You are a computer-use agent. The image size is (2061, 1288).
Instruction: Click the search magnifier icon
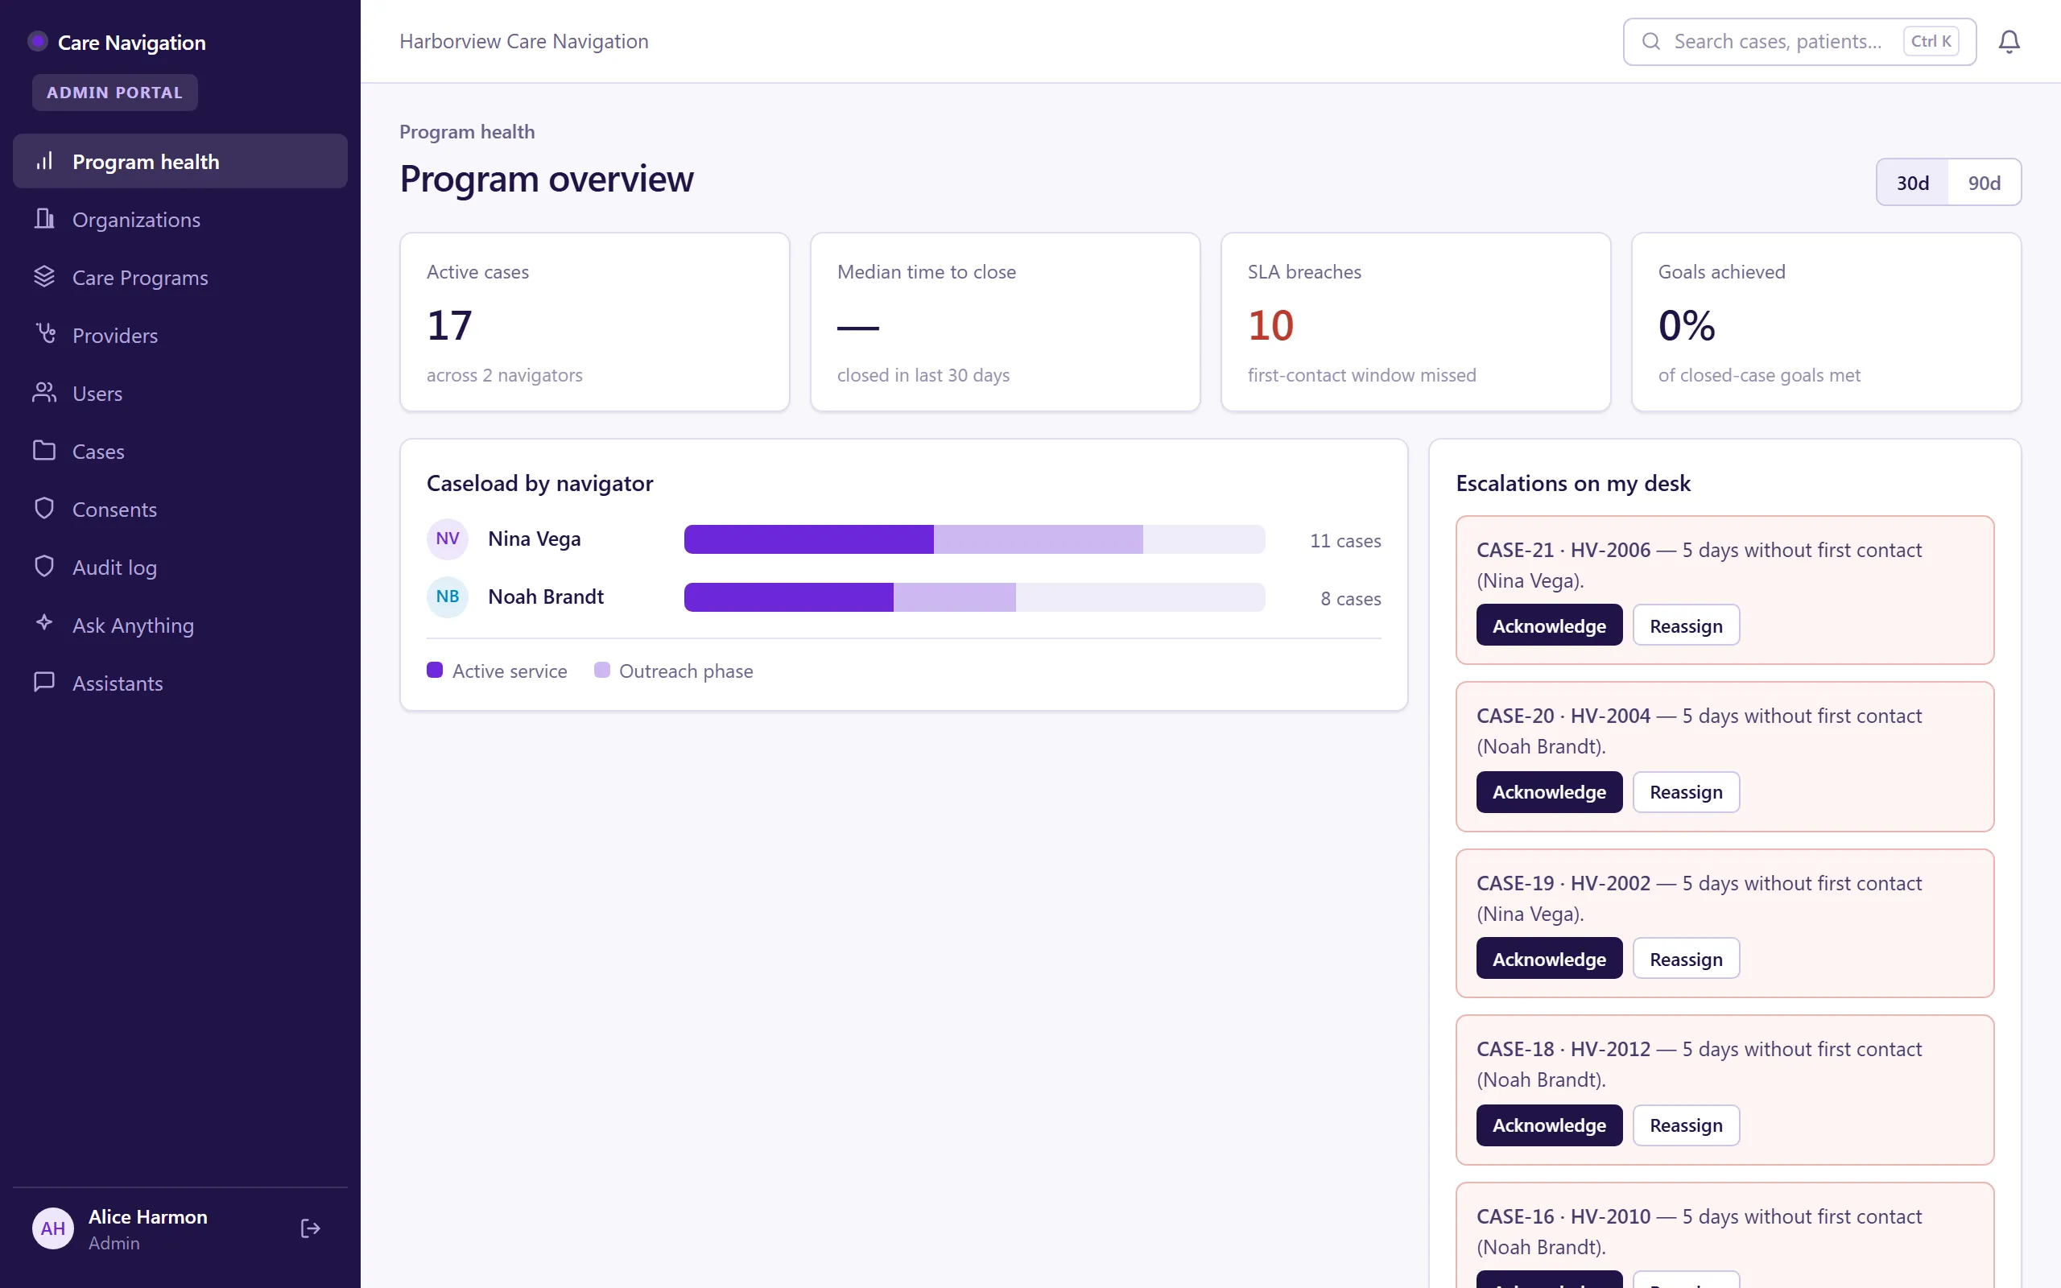1651,42
